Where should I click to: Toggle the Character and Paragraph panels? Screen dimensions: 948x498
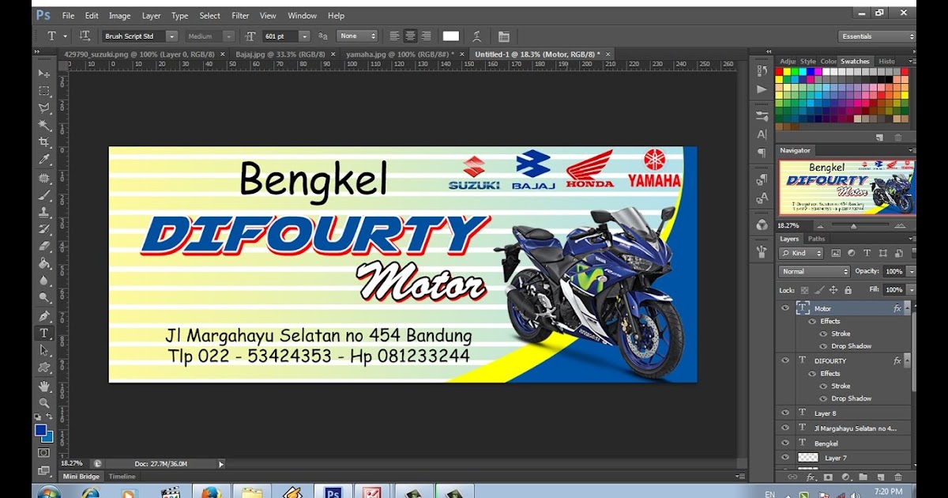(503, 36)
